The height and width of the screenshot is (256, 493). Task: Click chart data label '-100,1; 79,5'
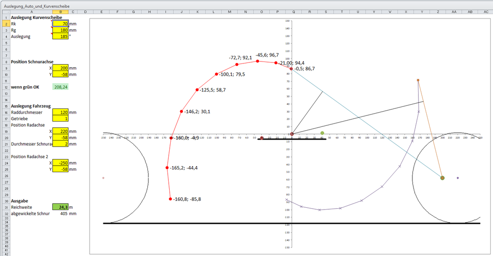pyautogui.click(x=232, y=74)
